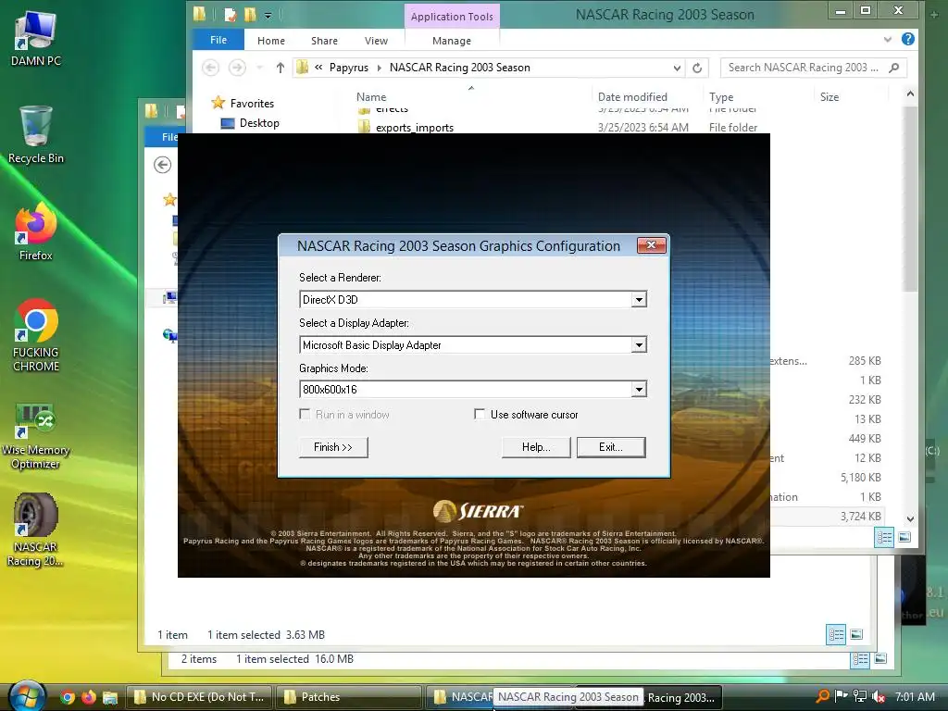Open the DAMN PC desktop icon
The image size is (948, 711).
36,39
